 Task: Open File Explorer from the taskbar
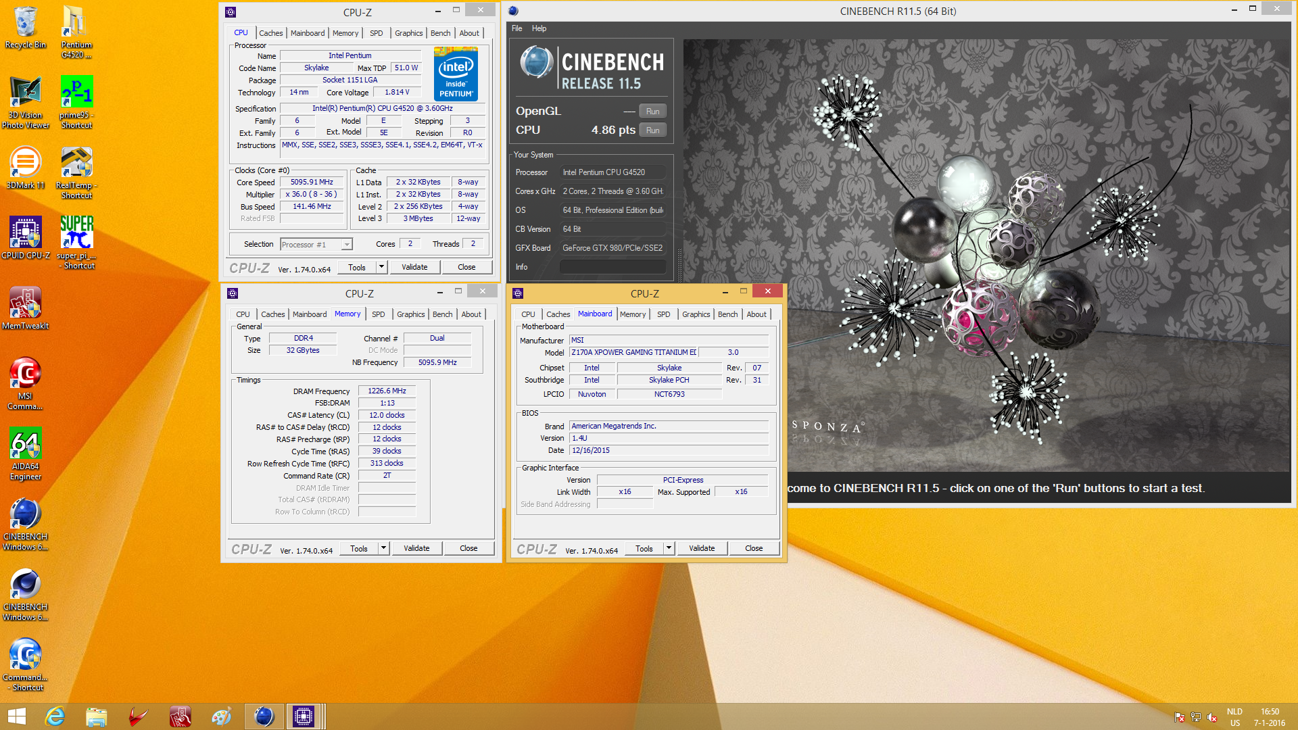click(96, 716)
